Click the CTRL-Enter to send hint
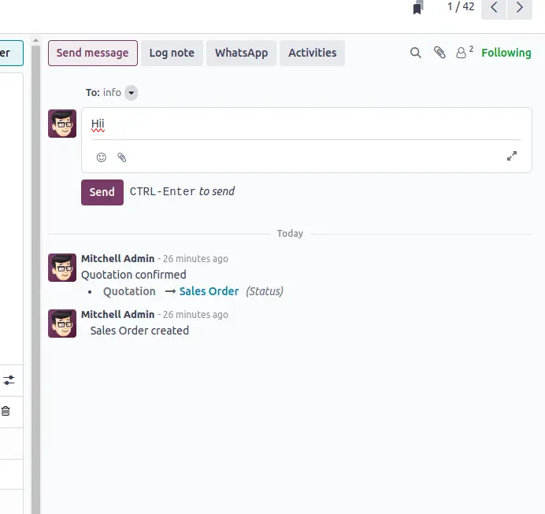Image resolution: width=545 pixels, height=514 pixels. click(x=182, y=191)
